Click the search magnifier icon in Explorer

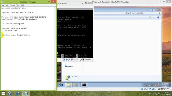coord(159,13)
